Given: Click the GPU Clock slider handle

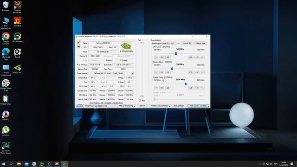Looking at the screenshot, I should coord(176,54).
